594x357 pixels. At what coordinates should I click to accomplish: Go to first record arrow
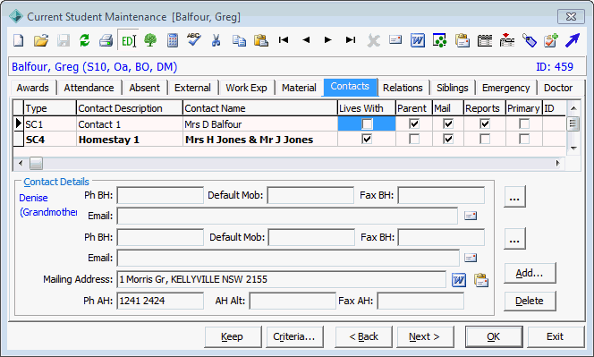point(284,39)
